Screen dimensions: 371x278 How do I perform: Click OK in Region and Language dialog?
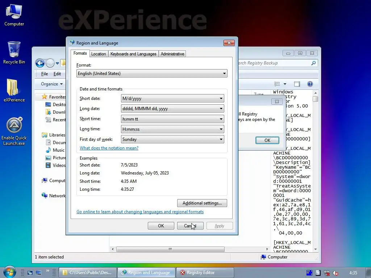[161, 226]
